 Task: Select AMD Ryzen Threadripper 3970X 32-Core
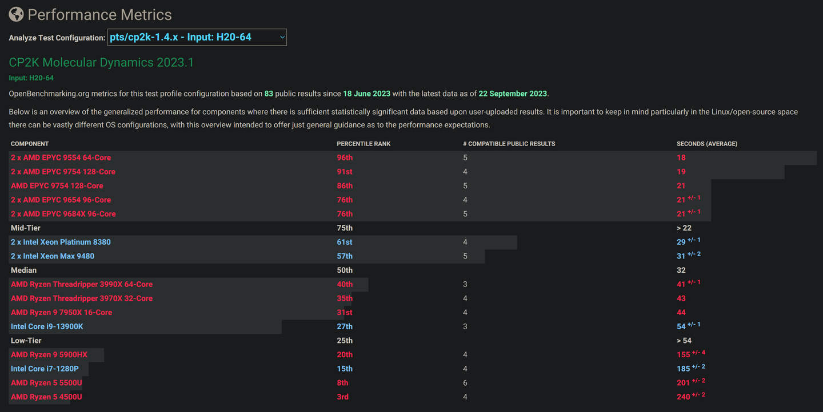pyautogui.click(x=82, y=298)
